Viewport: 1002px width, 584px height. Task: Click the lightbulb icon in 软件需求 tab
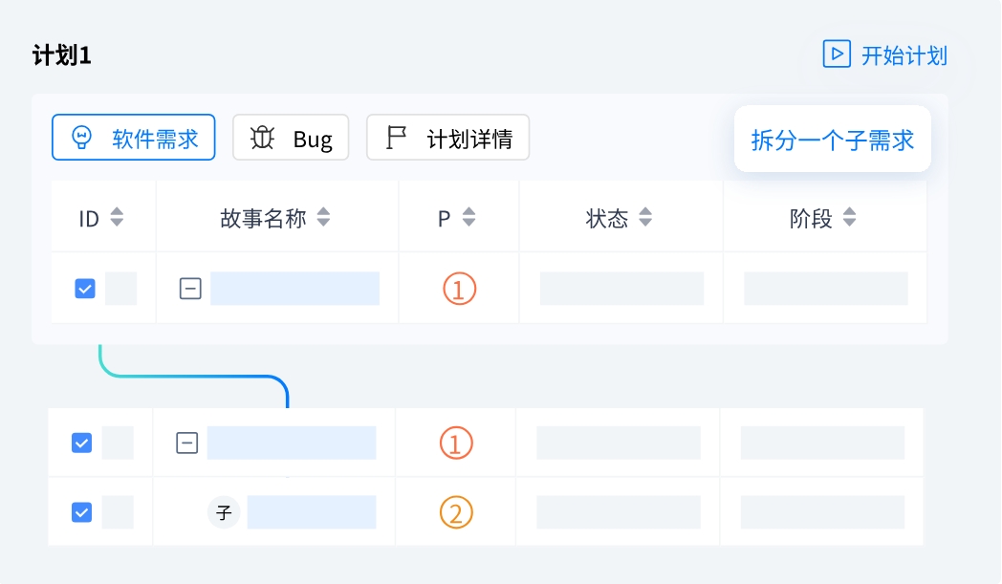pos(82,139)
